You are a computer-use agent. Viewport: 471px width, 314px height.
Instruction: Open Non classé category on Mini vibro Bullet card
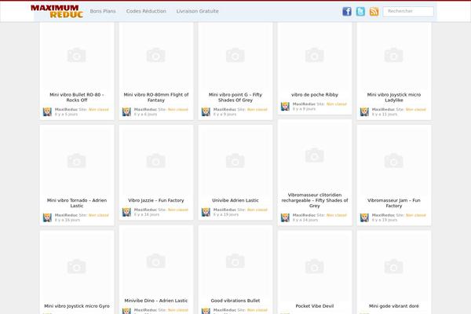tap(99, 109)
